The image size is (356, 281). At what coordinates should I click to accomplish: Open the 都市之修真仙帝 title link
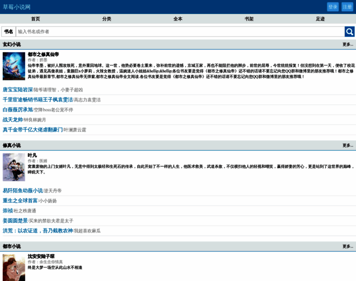tap(44, 54)
